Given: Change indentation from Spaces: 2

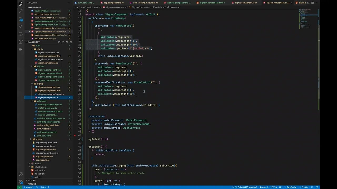Looking at the screenshot, I should [264, 187].
